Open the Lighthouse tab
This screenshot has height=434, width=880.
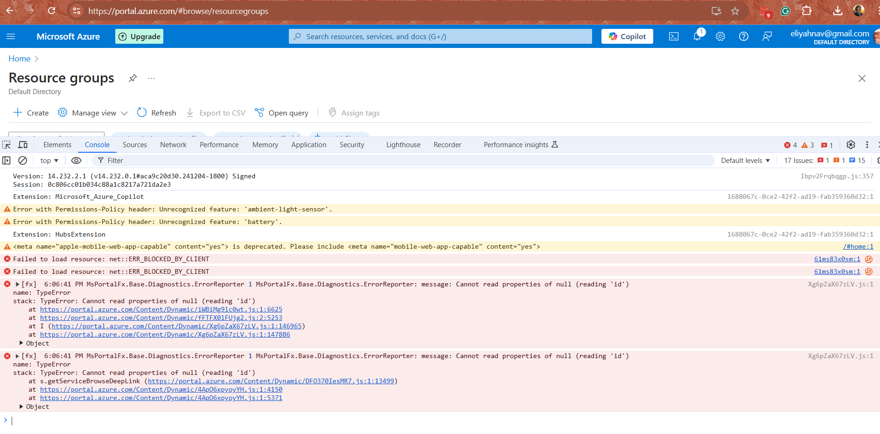click(403, 145)
